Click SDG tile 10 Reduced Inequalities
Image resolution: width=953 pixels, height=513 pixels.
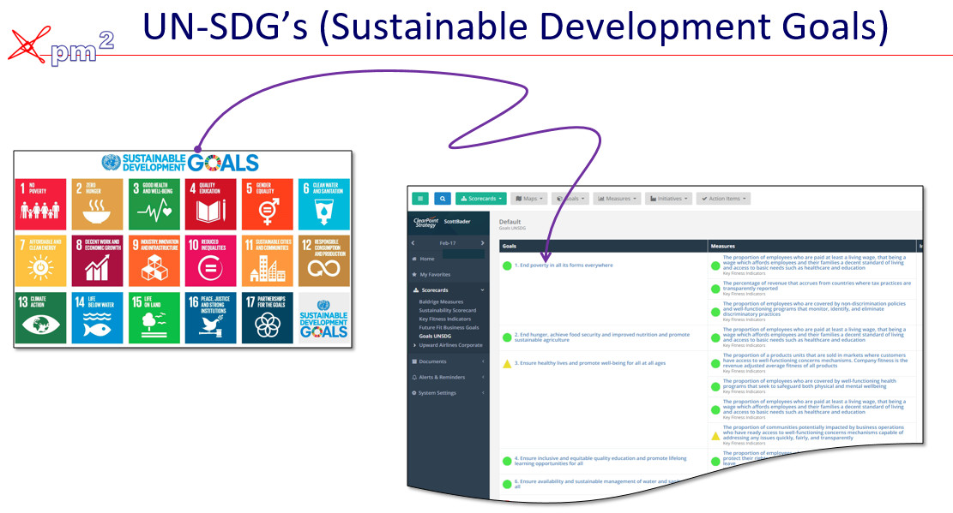(x=210, y=261)
